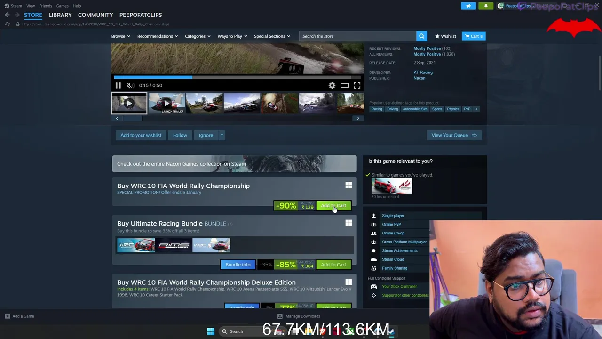Screen dimensions: 602x339
Task: Open the Single-player category
Action: pos(393,216)
